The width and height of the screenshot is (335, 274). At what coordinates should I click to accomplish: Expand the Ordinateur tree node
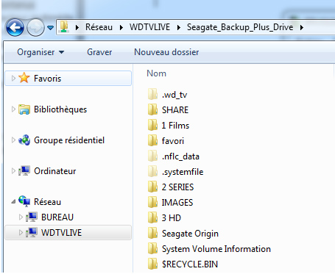coord(13,171)
